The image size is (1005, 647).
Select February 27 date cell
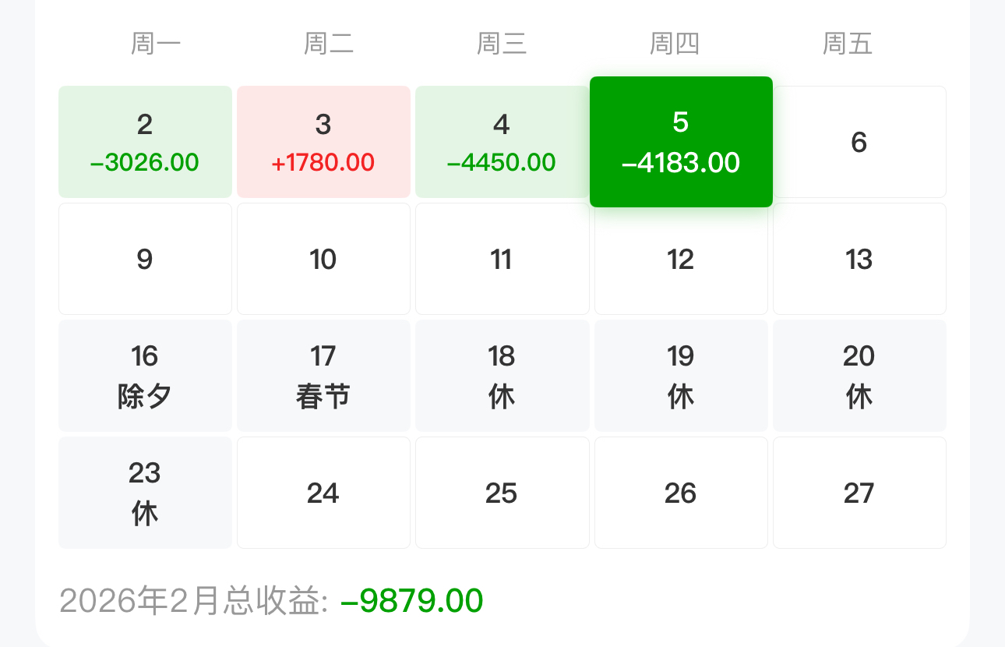859,493
